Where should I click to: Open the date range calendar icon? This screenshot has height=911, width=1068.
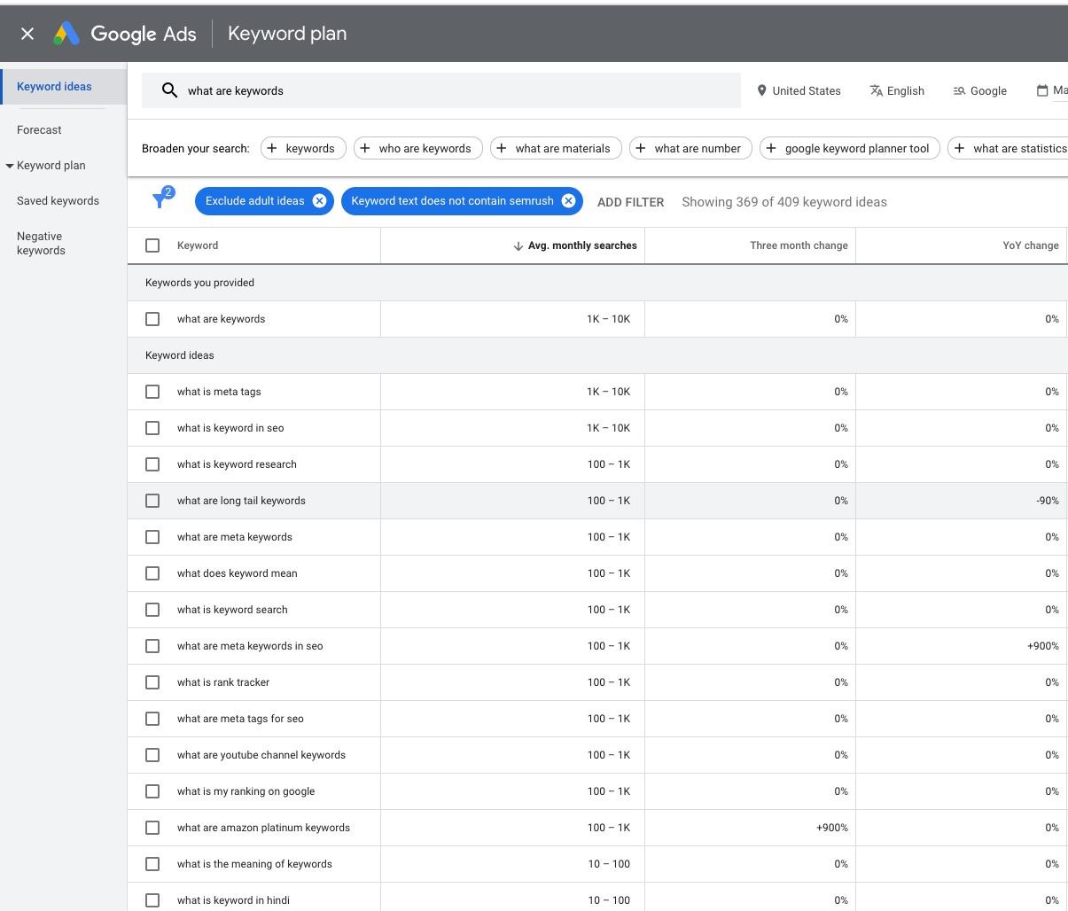click(x=1042, y=90)
